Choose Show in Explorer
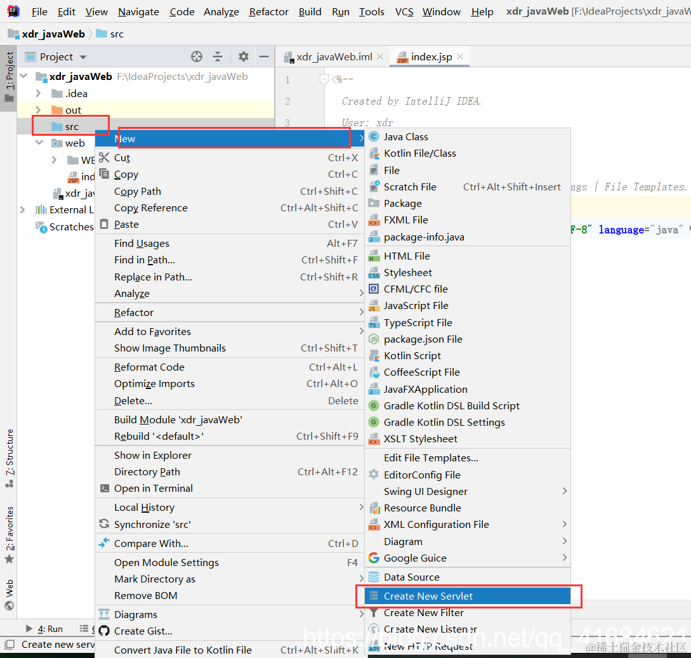 point(230,455)
